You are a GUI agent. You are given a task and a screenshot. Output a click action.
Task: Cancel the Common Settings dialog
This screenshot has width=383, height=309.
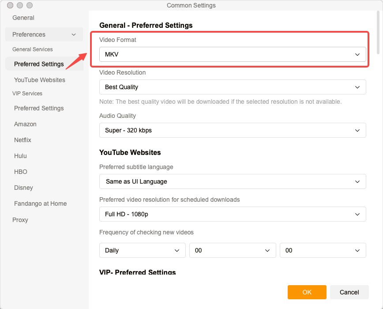coord(349,292)
